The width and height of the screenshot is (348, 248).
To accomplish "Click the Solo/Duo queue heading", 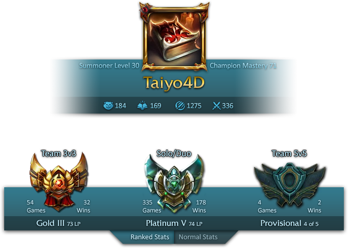I will click(x=174, y=153).
